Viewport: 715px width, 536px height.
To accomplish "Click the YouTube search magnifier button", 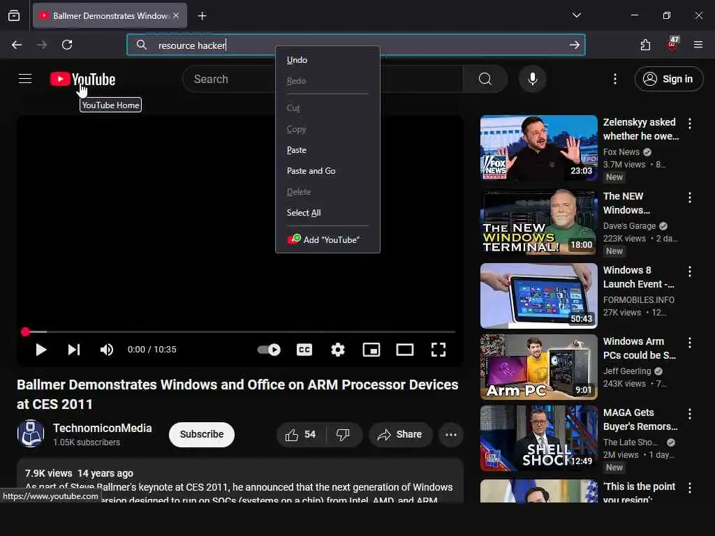I will pyautogui.click(x=485, y=79).
